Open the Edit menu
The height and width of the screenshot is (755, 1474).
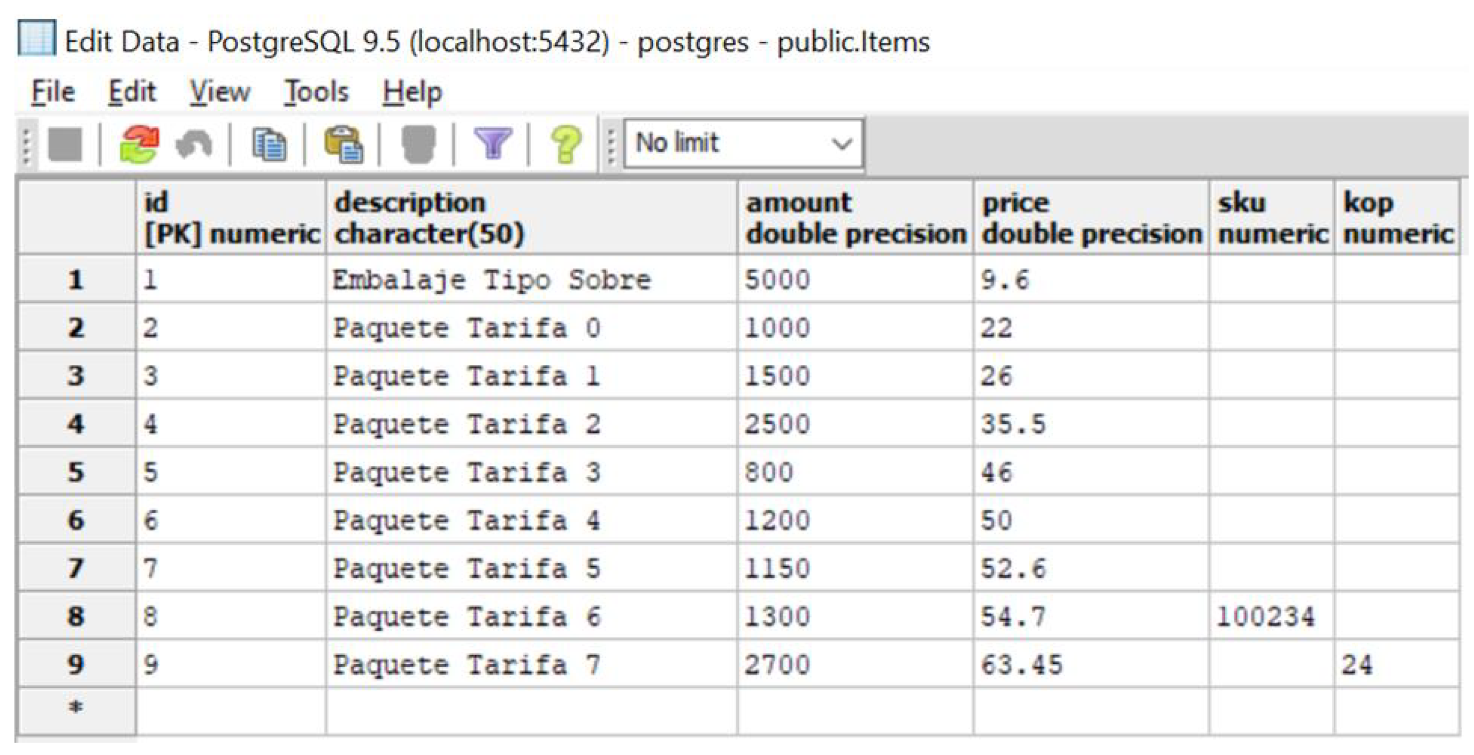point(132,92)
